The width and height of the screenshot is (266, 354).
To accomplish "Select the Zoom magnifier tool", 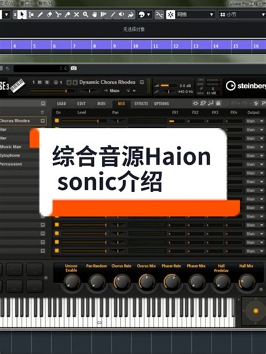I will [86, 14].
